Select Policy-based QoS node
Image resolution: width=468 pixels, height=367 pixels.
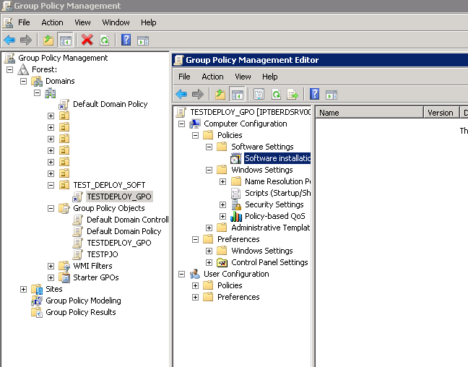pyautogui.click(x=275, y=216)
